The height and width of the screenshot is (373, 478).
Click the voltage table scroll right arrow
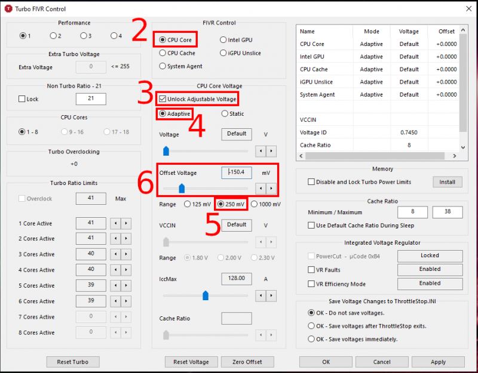455,156
